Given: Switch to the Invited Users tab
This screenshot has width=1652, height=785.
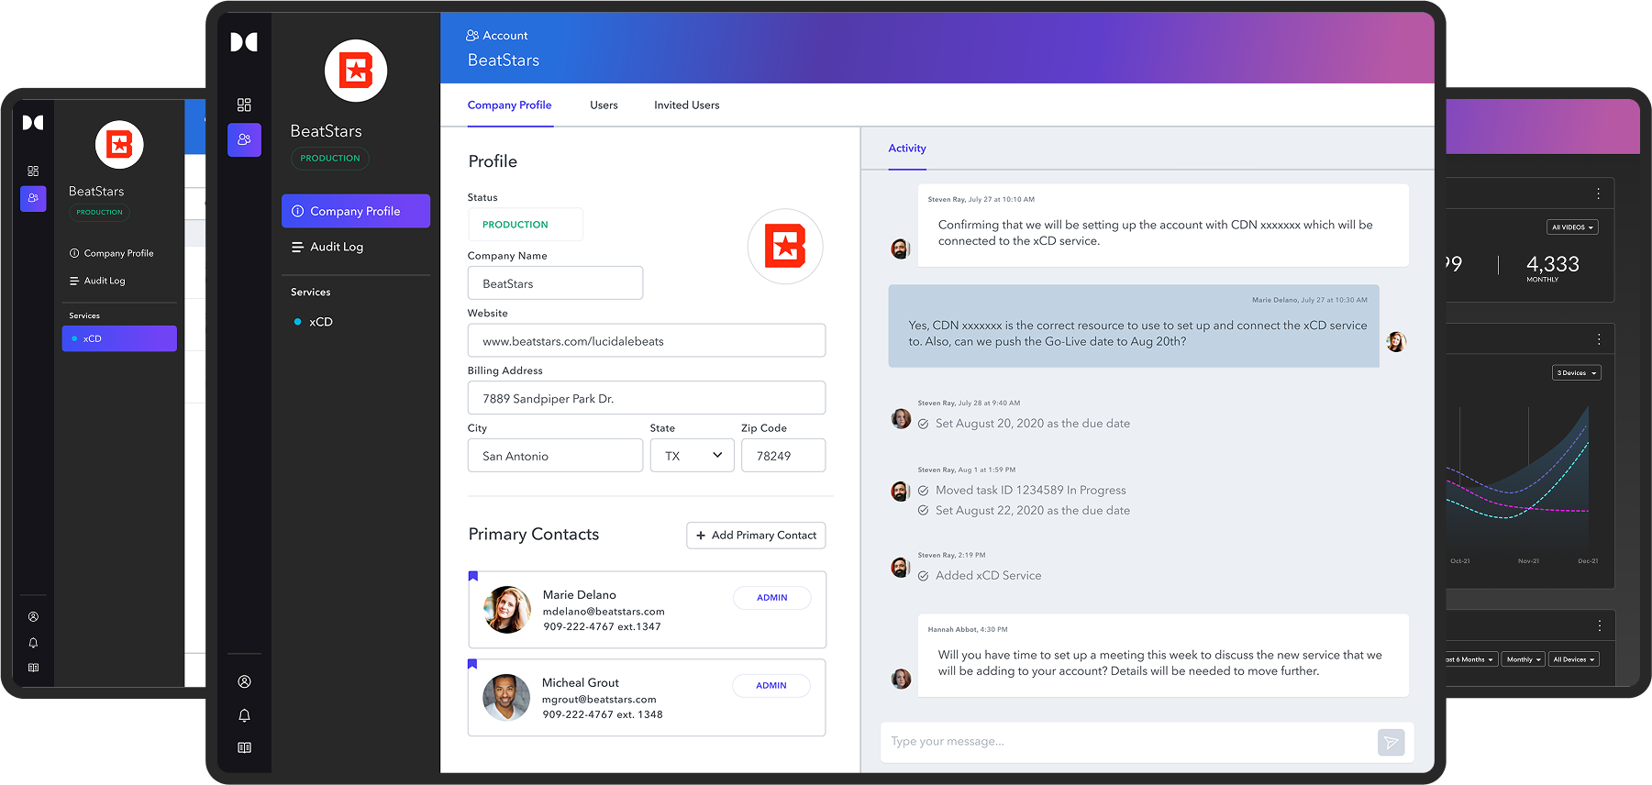Looking at the screenshot, I should 686,105.
